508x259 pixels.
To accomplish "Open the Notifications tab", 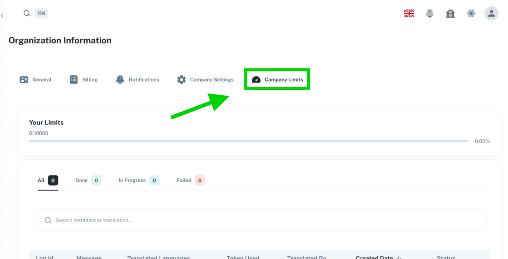I will tap(137, 80).
